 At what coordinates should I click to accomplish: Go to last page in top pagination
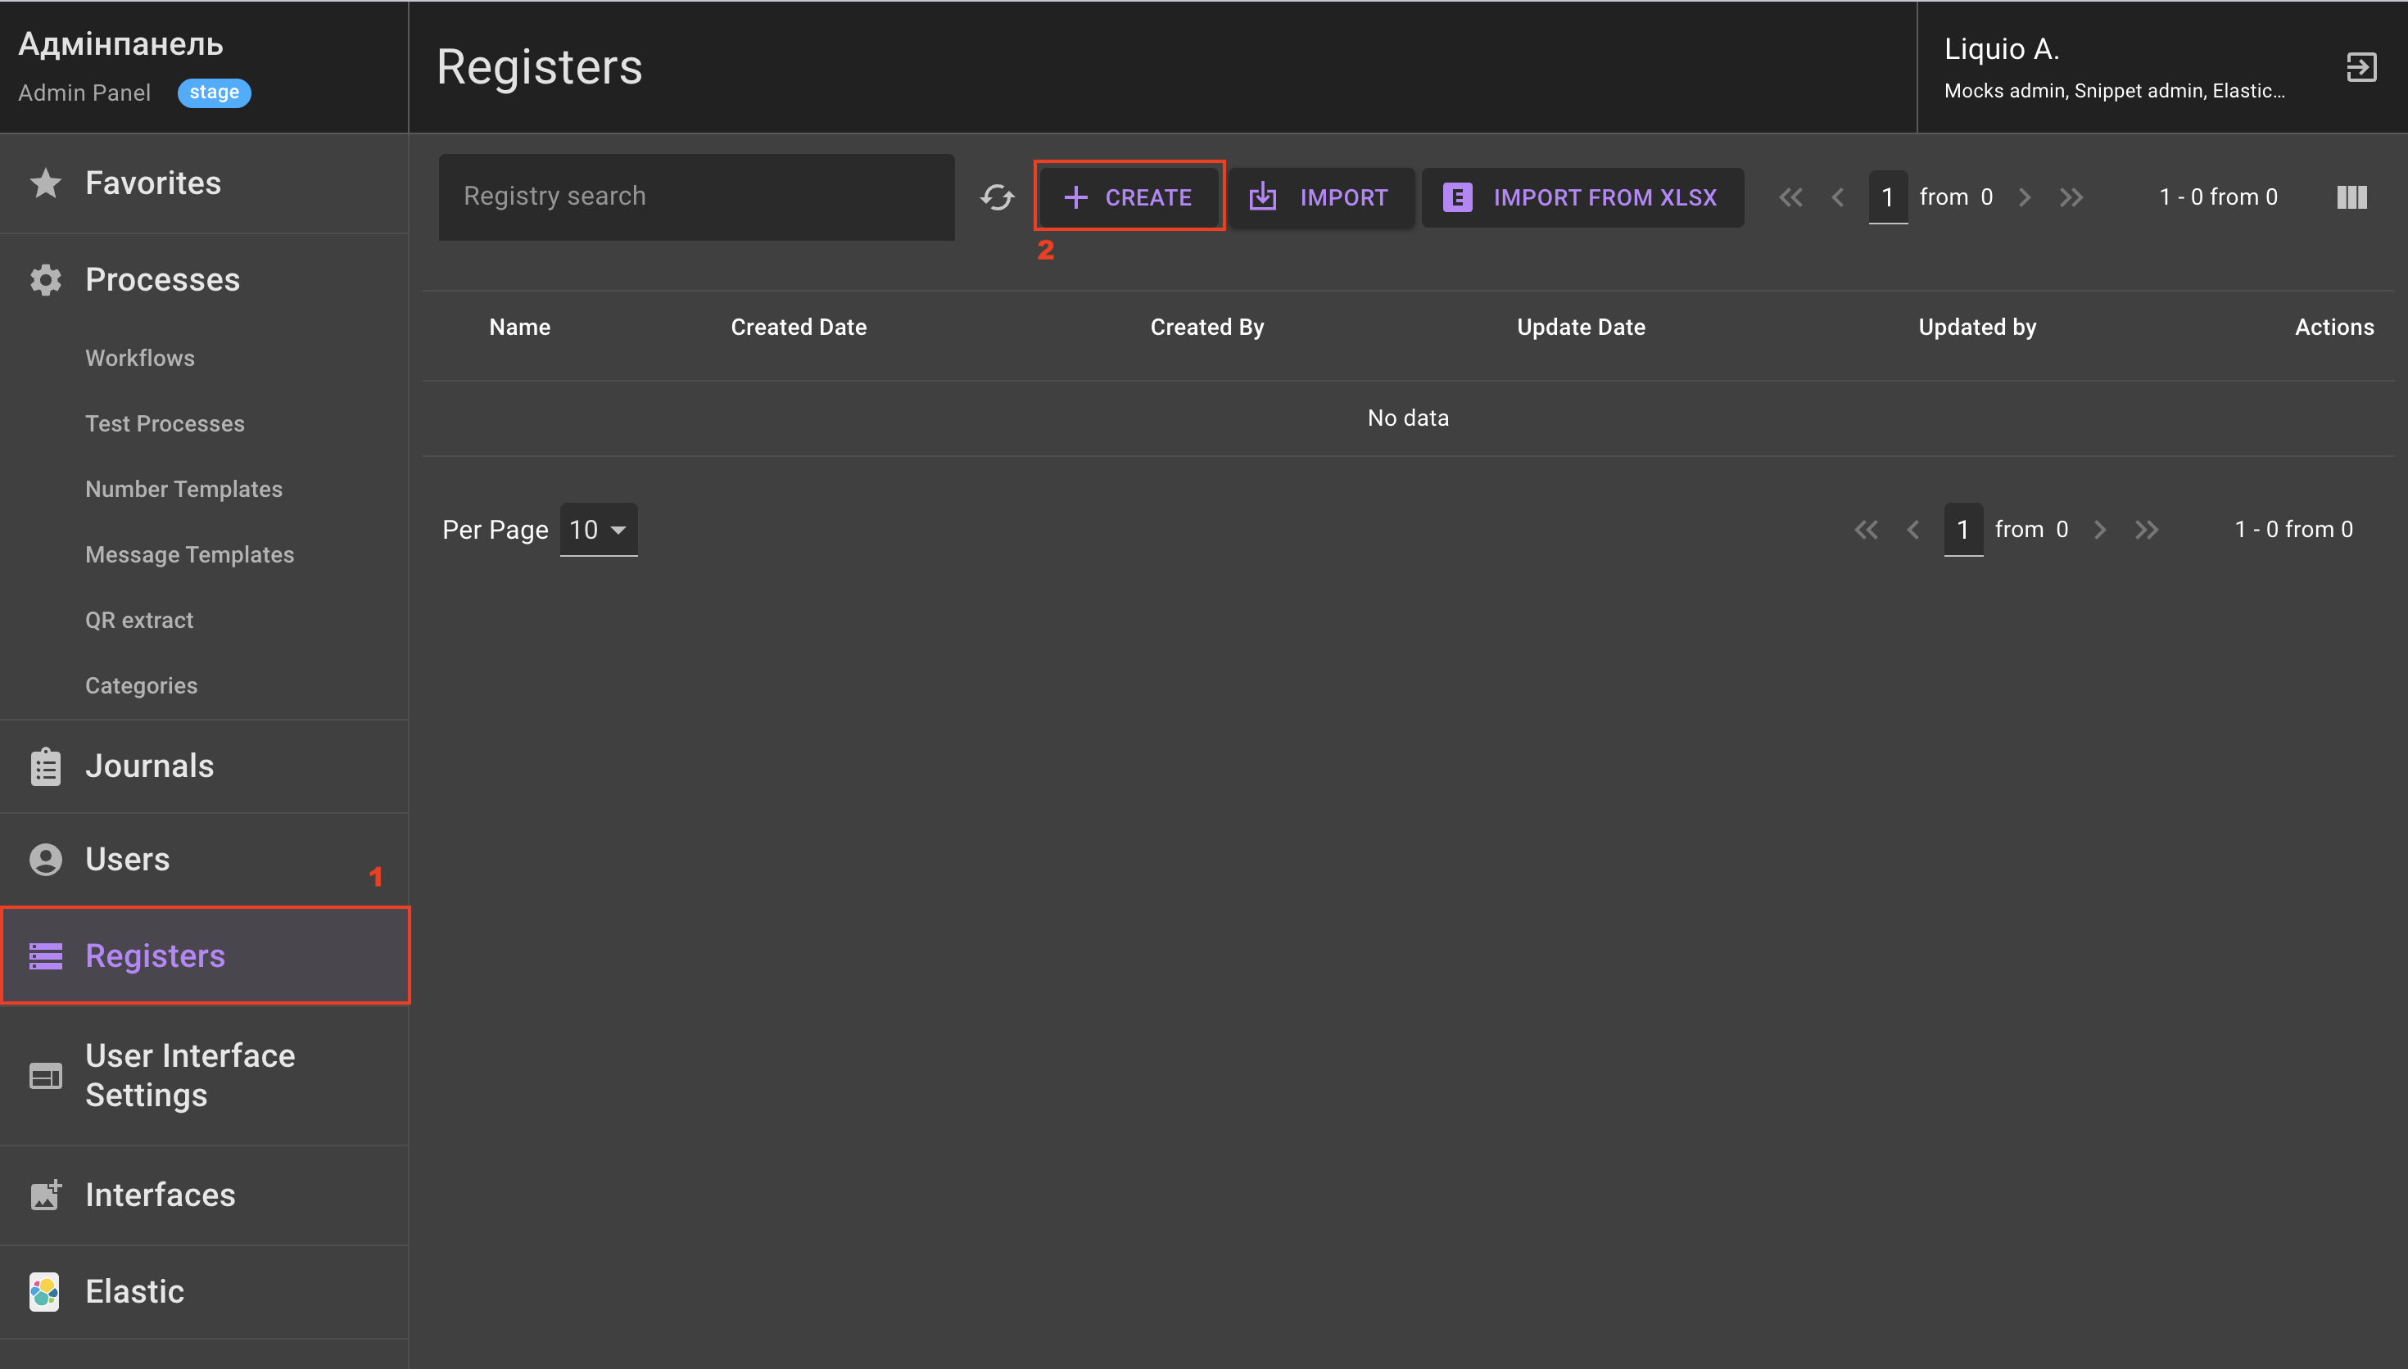point(2071,197)
